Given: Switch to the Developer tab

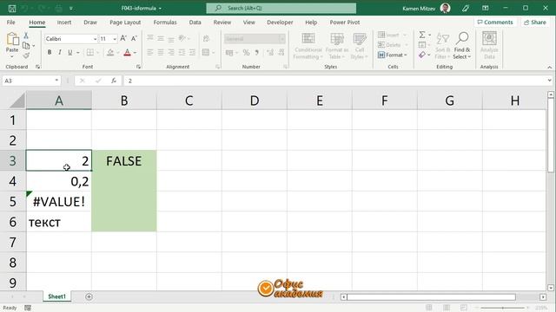Looking at the screenshot, I should tap(280, 22).
